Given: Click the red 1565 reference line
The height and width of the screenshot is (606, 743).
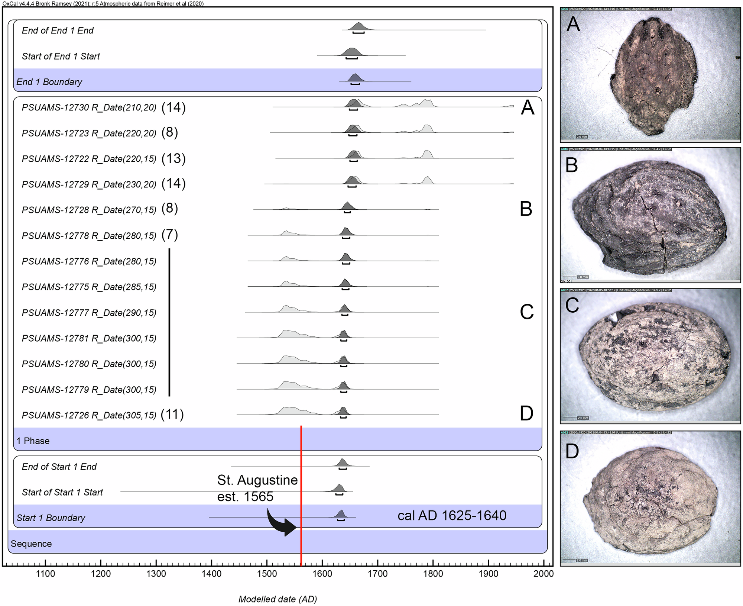Looking at the screenshot, I should click(x=301, y=483).
